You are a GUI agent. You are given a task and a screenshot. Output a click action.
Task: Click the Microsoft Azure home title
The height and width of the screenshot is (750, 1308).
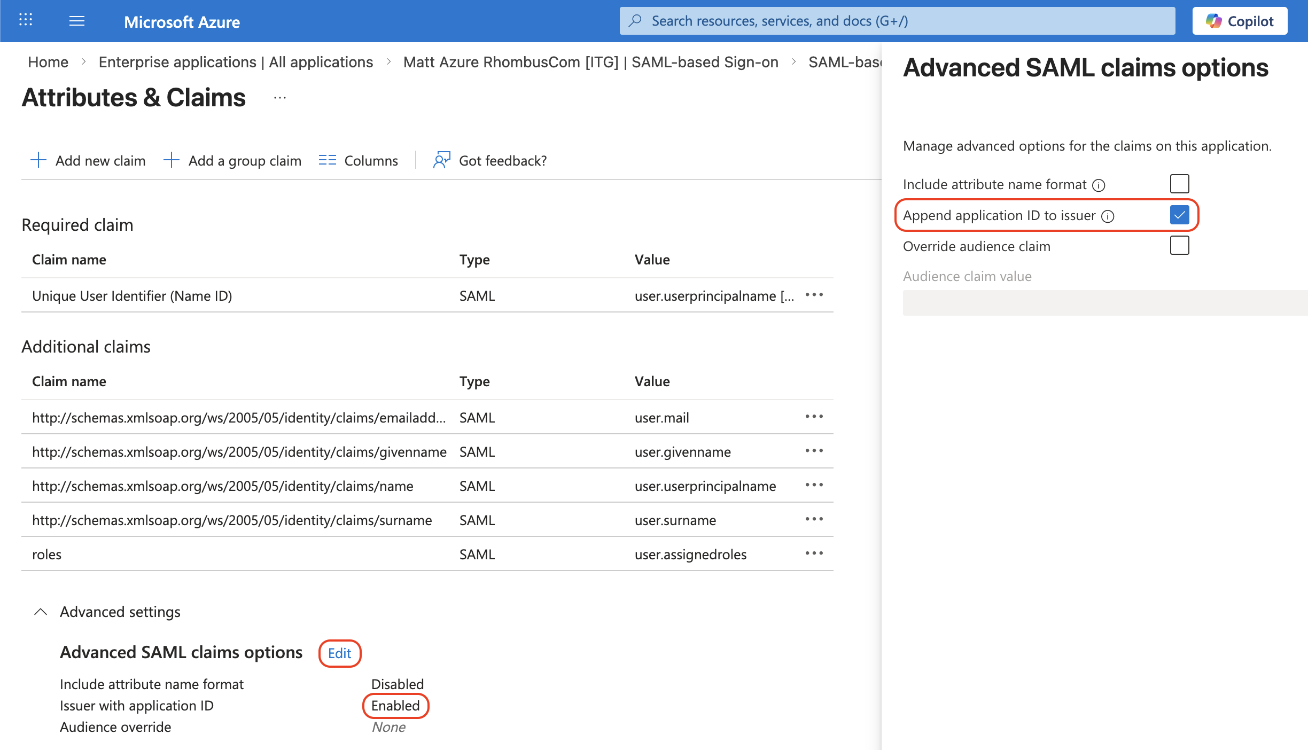[182, 22]
